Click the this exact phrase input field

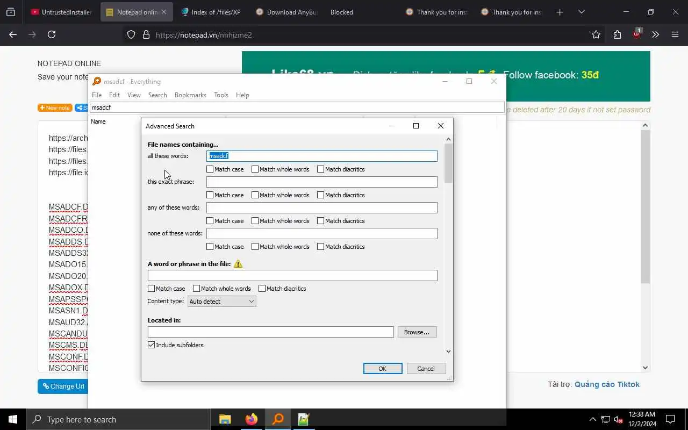[322, 182]
